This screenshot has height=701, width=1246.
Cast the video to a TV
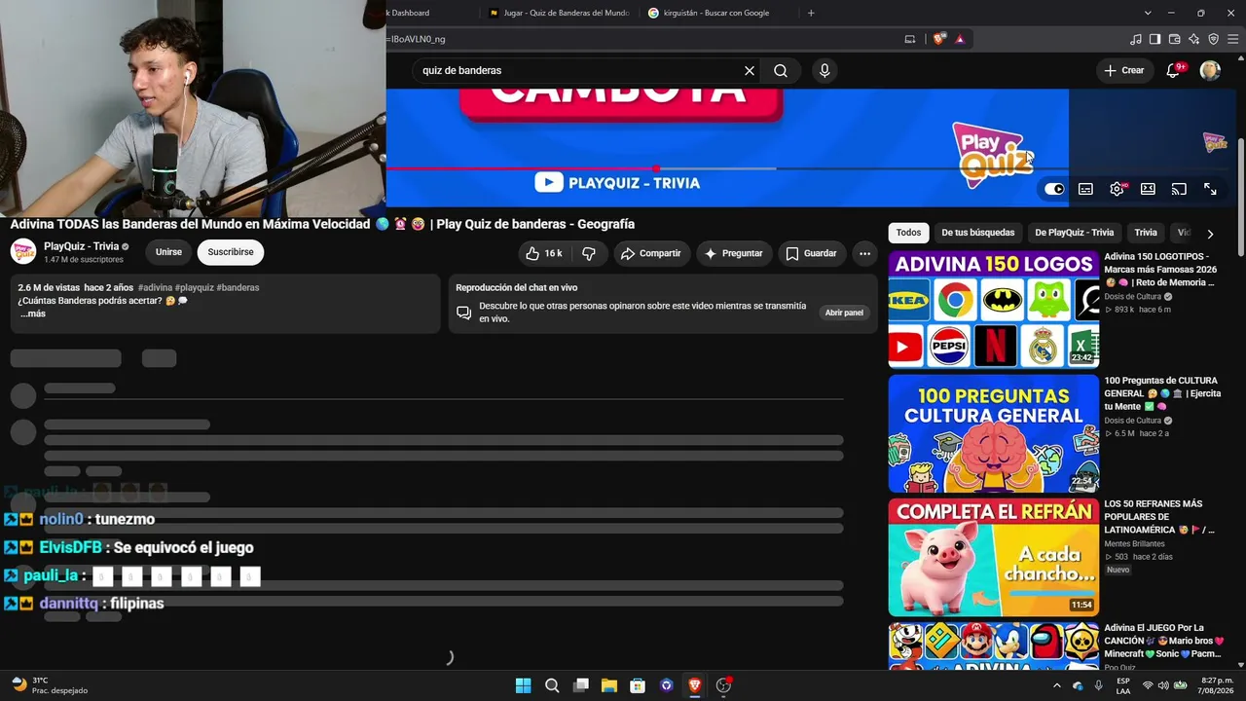point(1179,189)
